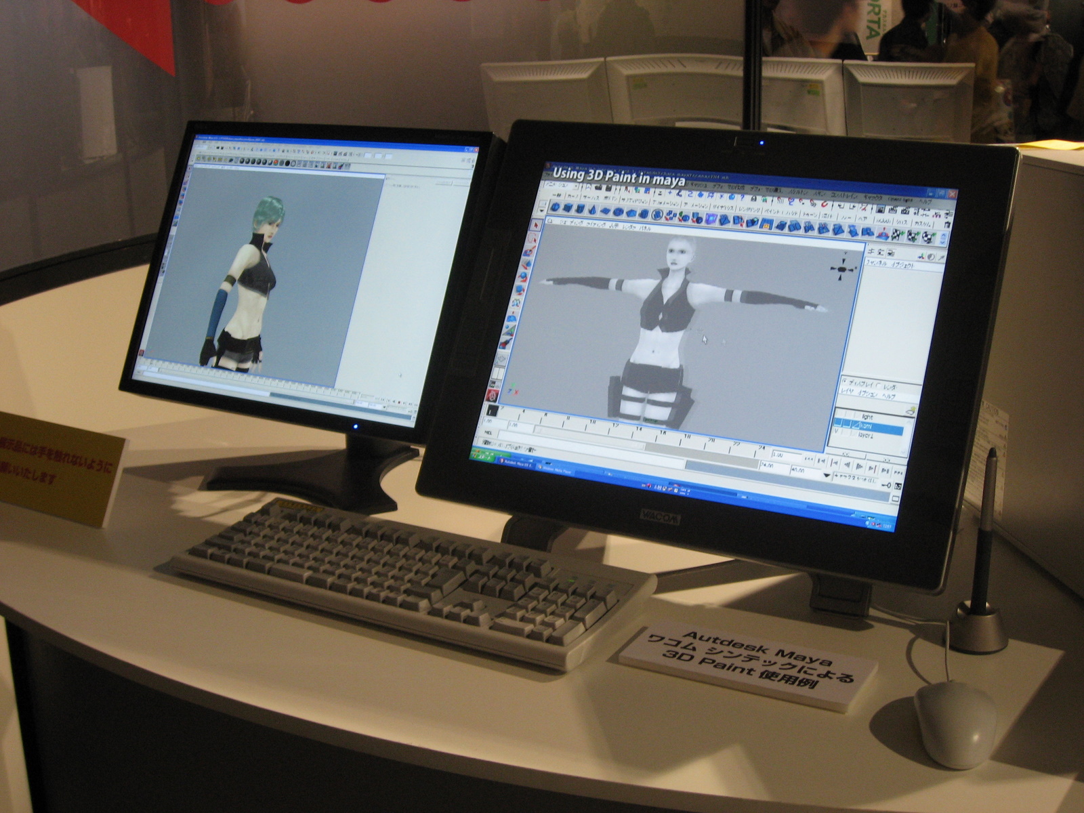Close the Maya window on Wacom display
This screenshot has width=1084, height=813.
click(x=953, y=194)
